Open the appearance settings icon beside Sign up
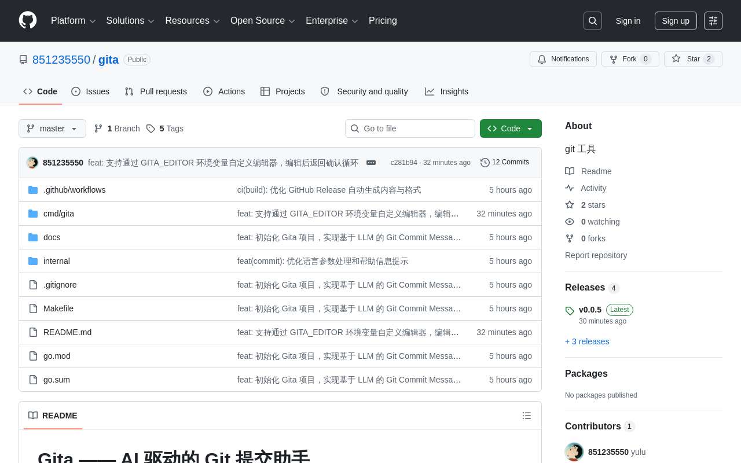 pyautogui.click(x=713, y=21)
